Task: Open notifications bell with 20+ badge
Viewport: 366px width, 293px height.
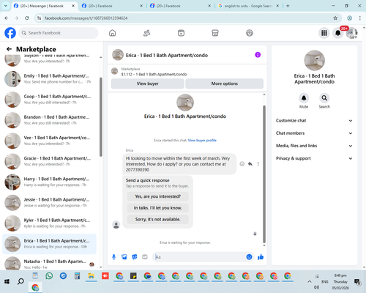Action: (338, 33)
